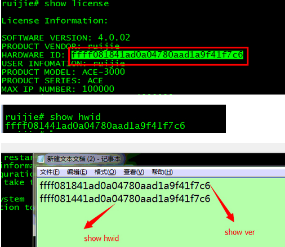
Task: Click the red arrow pointing to show ver
Action: pyautogui.click(x=222, y=204)
